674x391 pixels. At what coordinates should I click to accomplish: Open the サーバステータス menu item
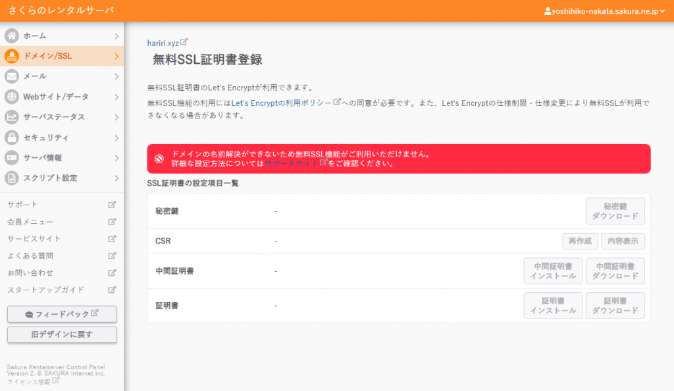62,117
